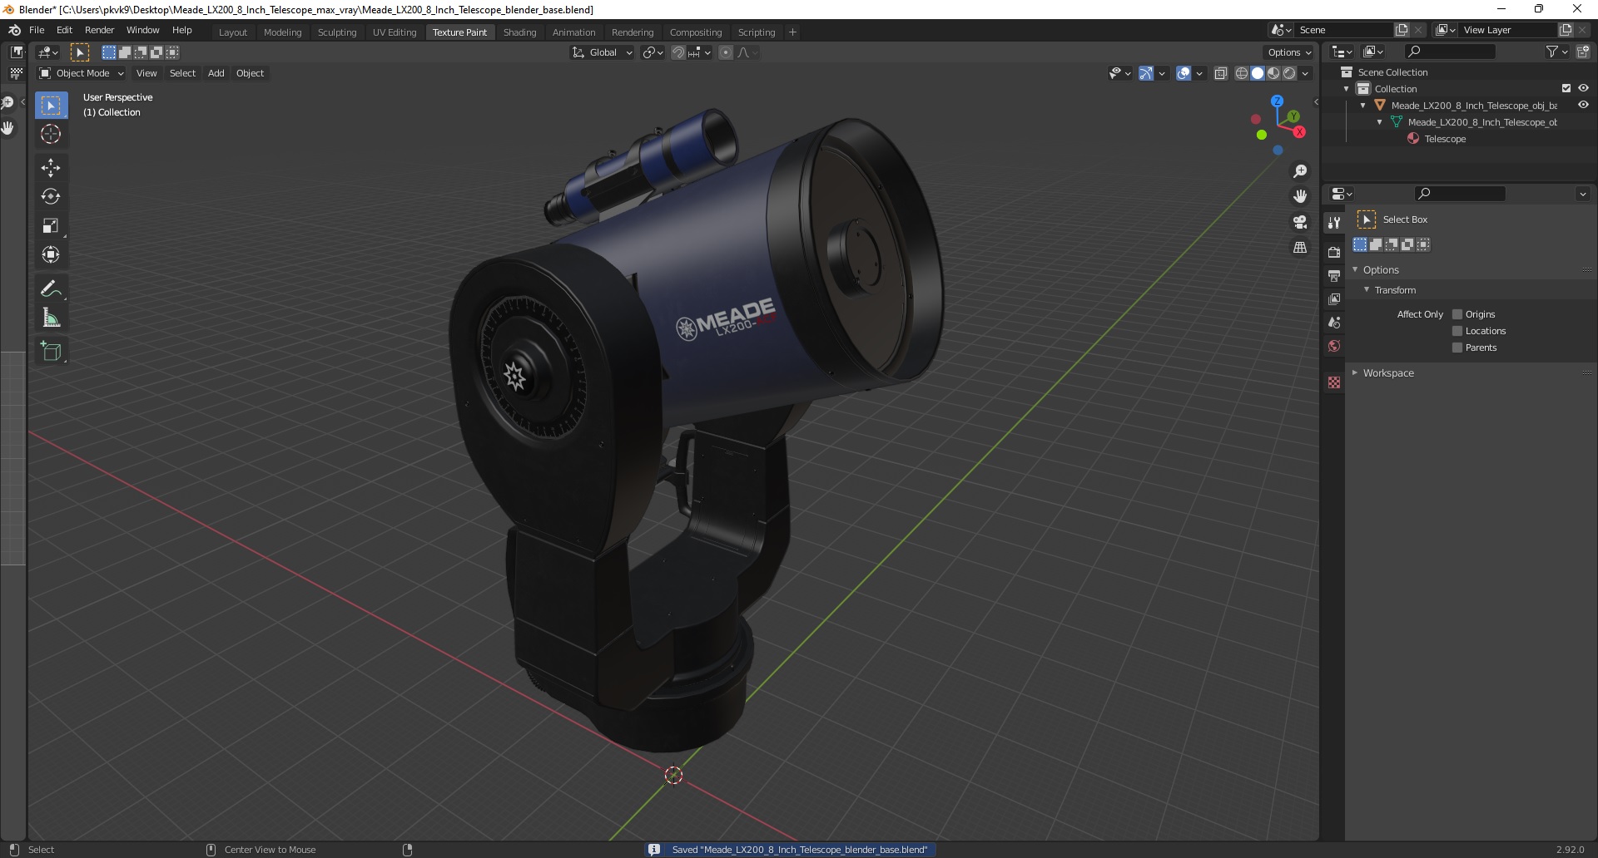Open Output properties tab
This screenshot has width=1598, height=858.
click(1334, 275)
